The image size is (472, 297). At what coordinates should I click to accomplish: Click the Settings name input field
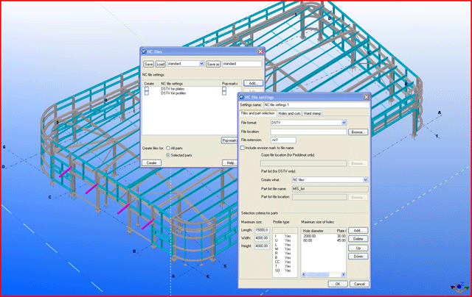click(x=316, y=105)
